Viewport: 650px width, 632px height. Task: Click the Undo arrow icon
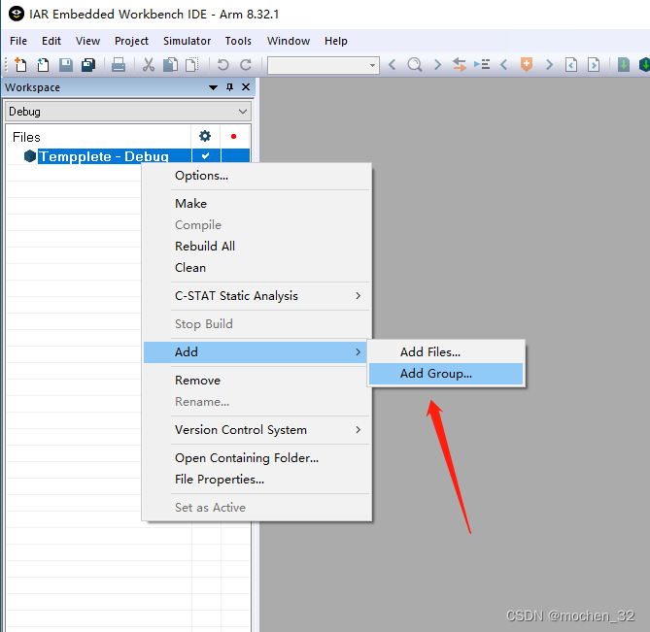[223, 65]
